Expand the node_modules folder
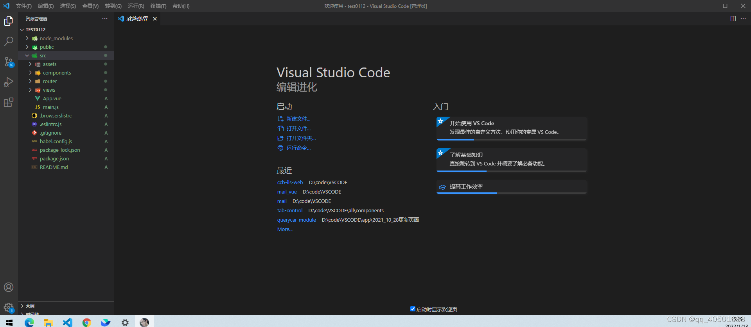The width and height of the screenshot is (751, 327). 27,38
